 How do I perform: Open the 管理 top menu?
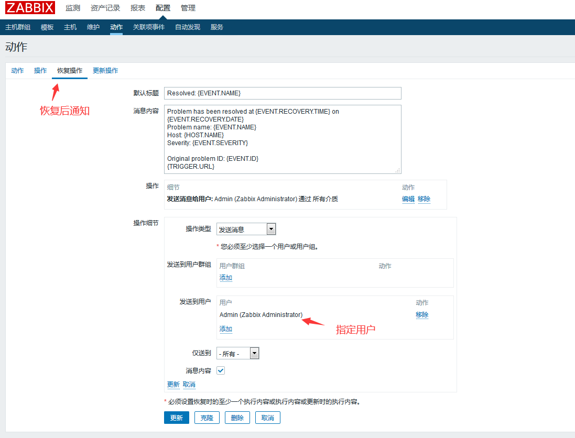point(188,8)
